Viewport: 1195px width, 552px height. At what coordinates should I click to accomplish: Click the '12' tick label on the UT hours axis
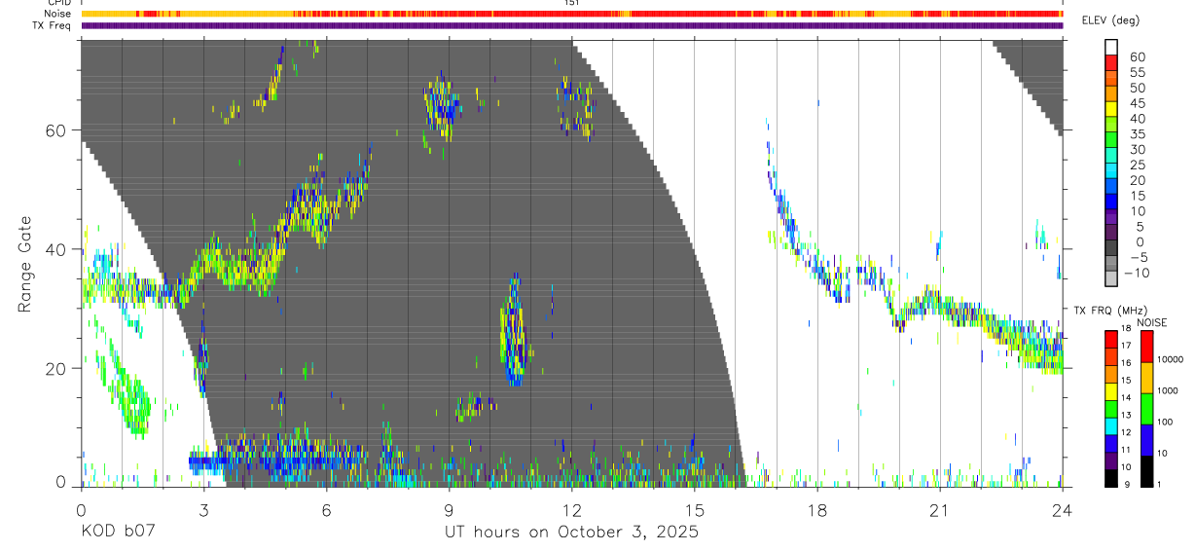pos(571,510)
